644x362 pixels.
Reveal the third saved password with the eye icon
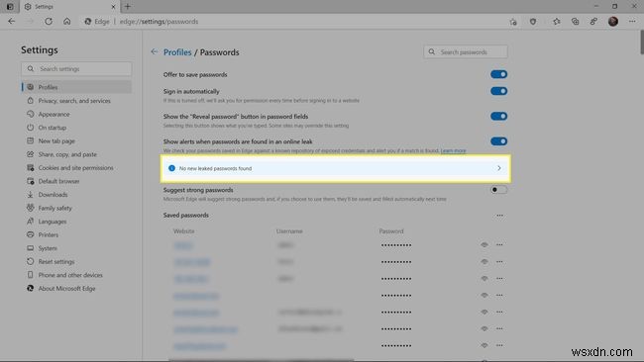(484, 278)
